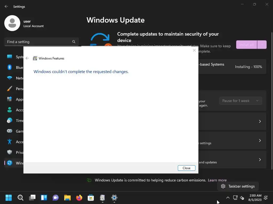Image resolution: width=273 pixels, height=204 pixels.
Task: Show hidden system tray icons
Action: [x=228, y=198]
